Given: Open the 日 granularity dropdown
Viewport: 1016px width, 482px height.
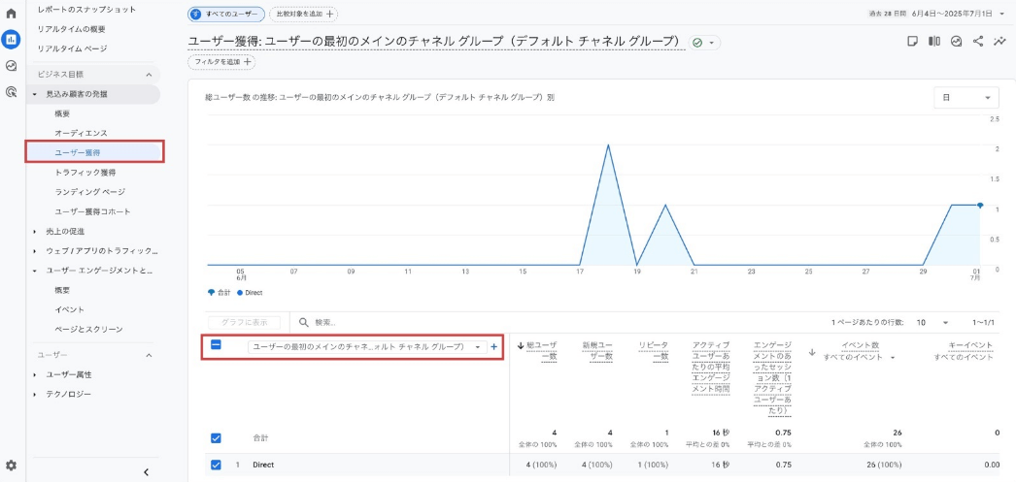Looking at the screenshot, I should [x=965, y=98].
